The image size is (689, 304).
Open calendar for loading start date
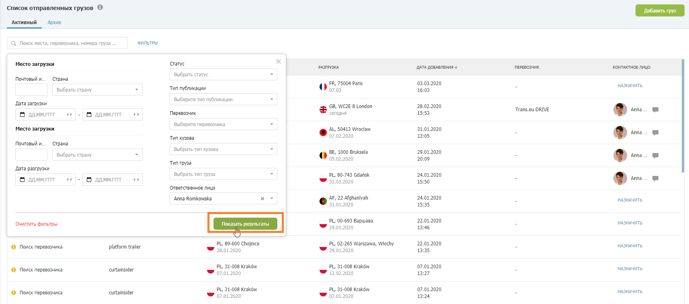[23, 114]
